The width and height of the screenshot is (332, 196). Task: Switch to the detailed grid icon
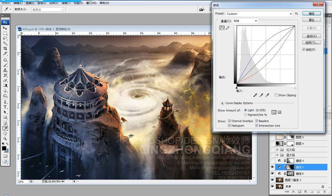(279, 112)
